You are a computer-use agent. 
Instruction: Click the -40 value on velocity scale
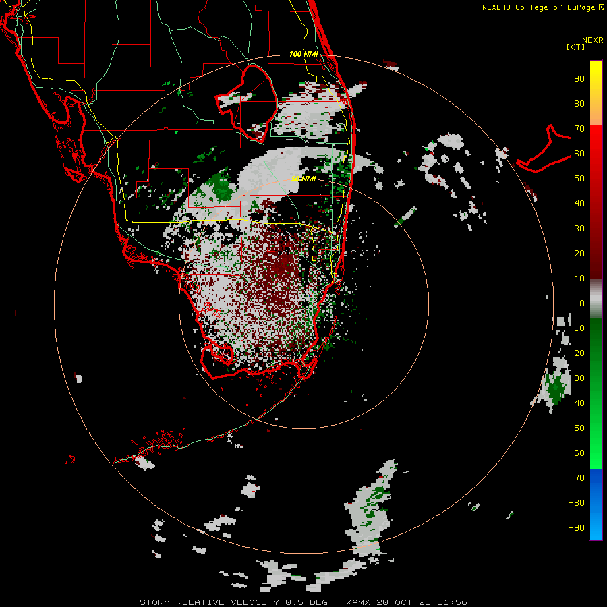coord(577,403)
